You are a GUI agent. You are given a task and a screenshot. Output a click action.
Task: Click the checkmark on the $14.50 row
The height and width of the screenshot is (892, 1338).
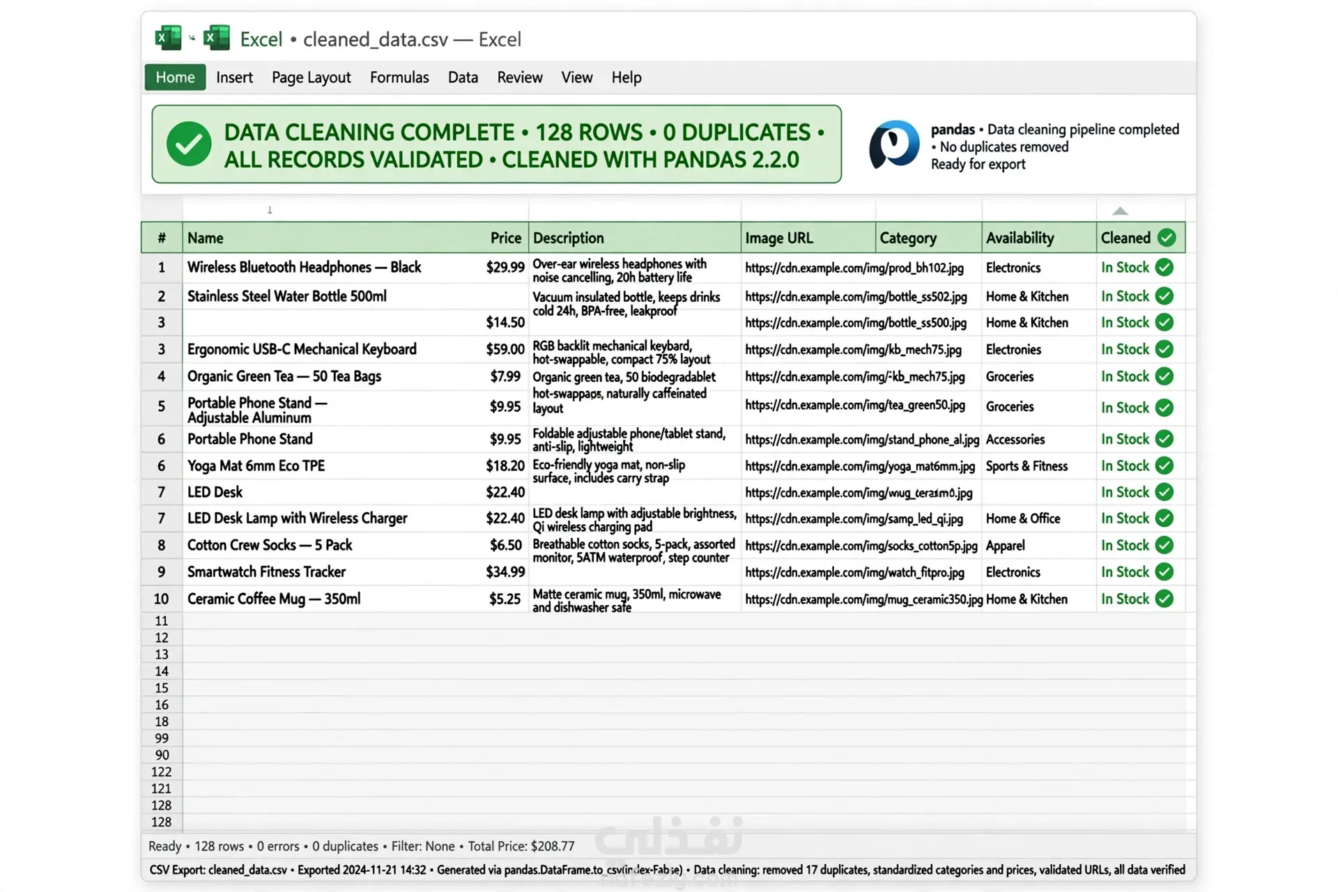(x=1164, y=322)
